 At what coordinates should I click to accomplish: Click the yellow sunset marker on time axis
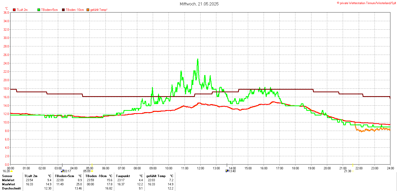coord(353,165)
